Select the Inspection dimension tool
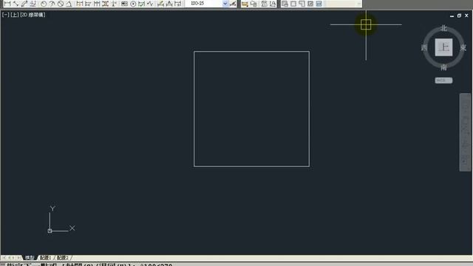This screenshot has height=266, width=473. (x=141, y=4)
